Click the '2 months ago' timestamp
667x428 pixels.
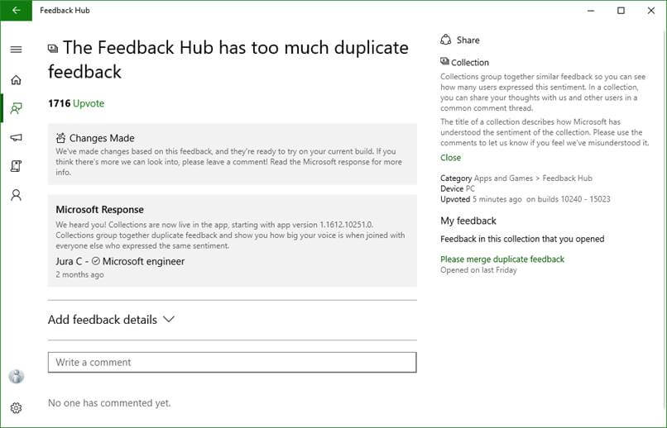pyautogui.click(x=79, y=274)
